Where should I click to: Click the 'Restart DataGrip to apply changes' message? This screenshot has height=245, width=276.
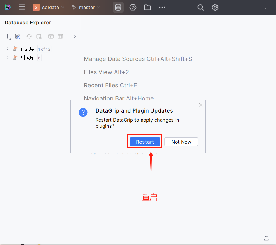pos(137,123)
